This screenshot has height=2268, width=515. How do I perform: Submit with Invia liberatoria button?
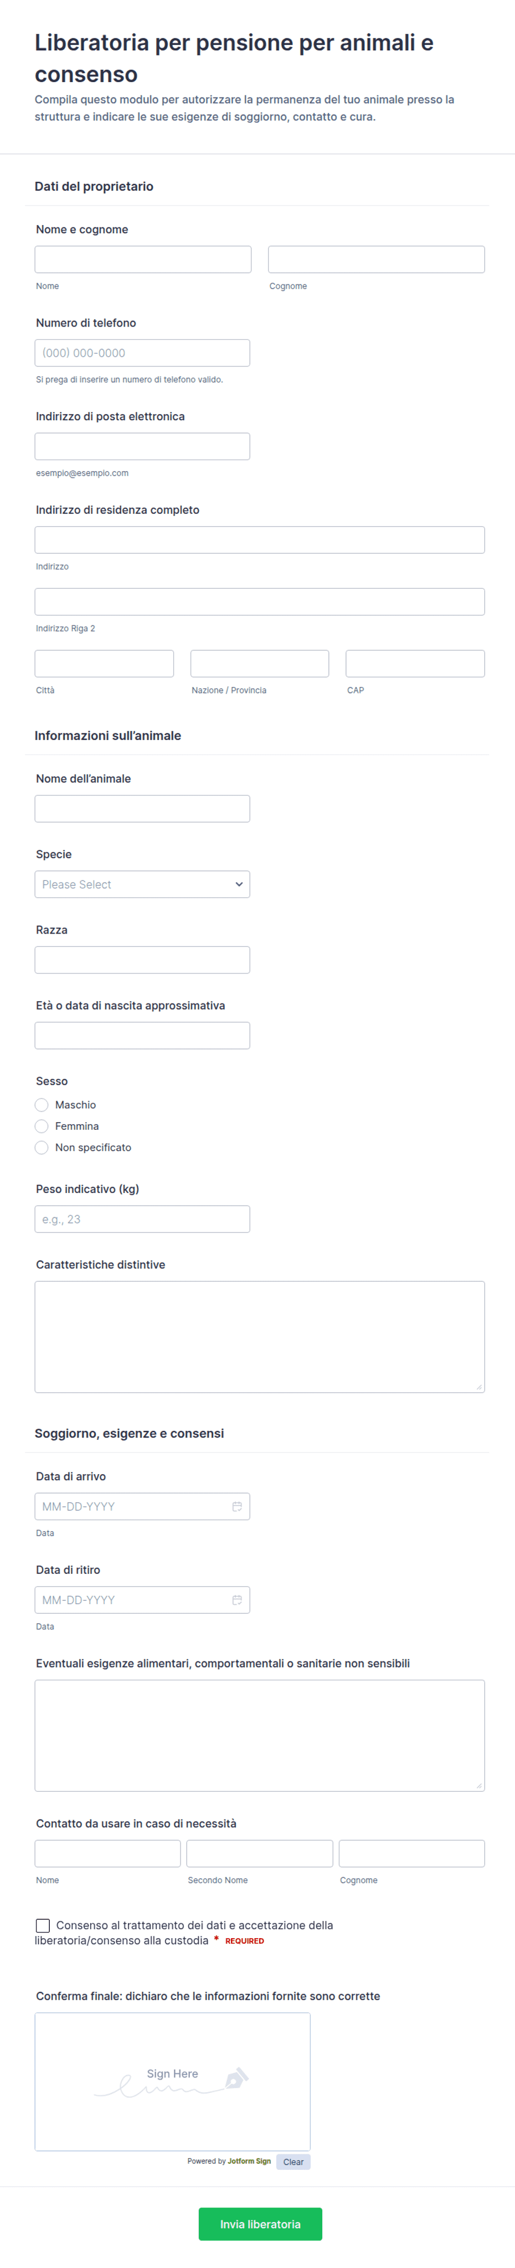point(260,2224)
